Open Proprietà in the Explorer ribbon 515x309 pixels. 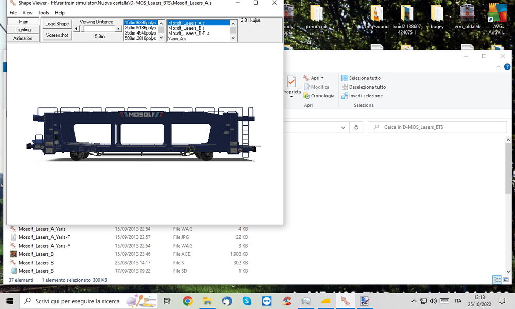pyautogui.click(x=291, y=84)
